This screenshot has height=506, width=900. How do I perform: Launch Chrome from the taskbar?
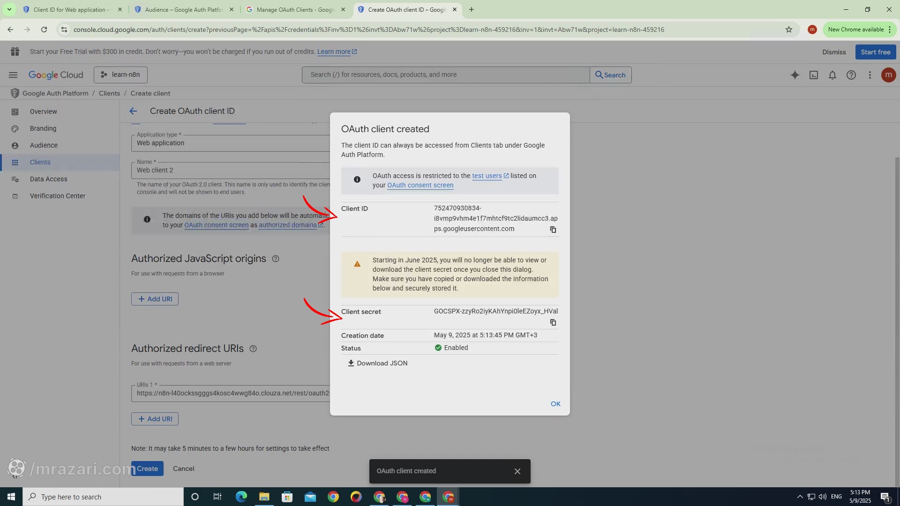pyautogui.click(x=333, y=497)
